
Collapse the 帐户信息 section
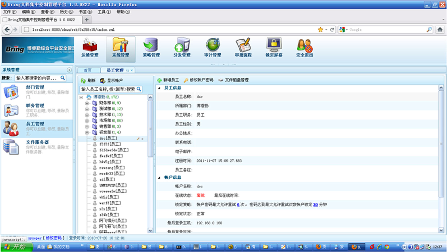point(159,178)
